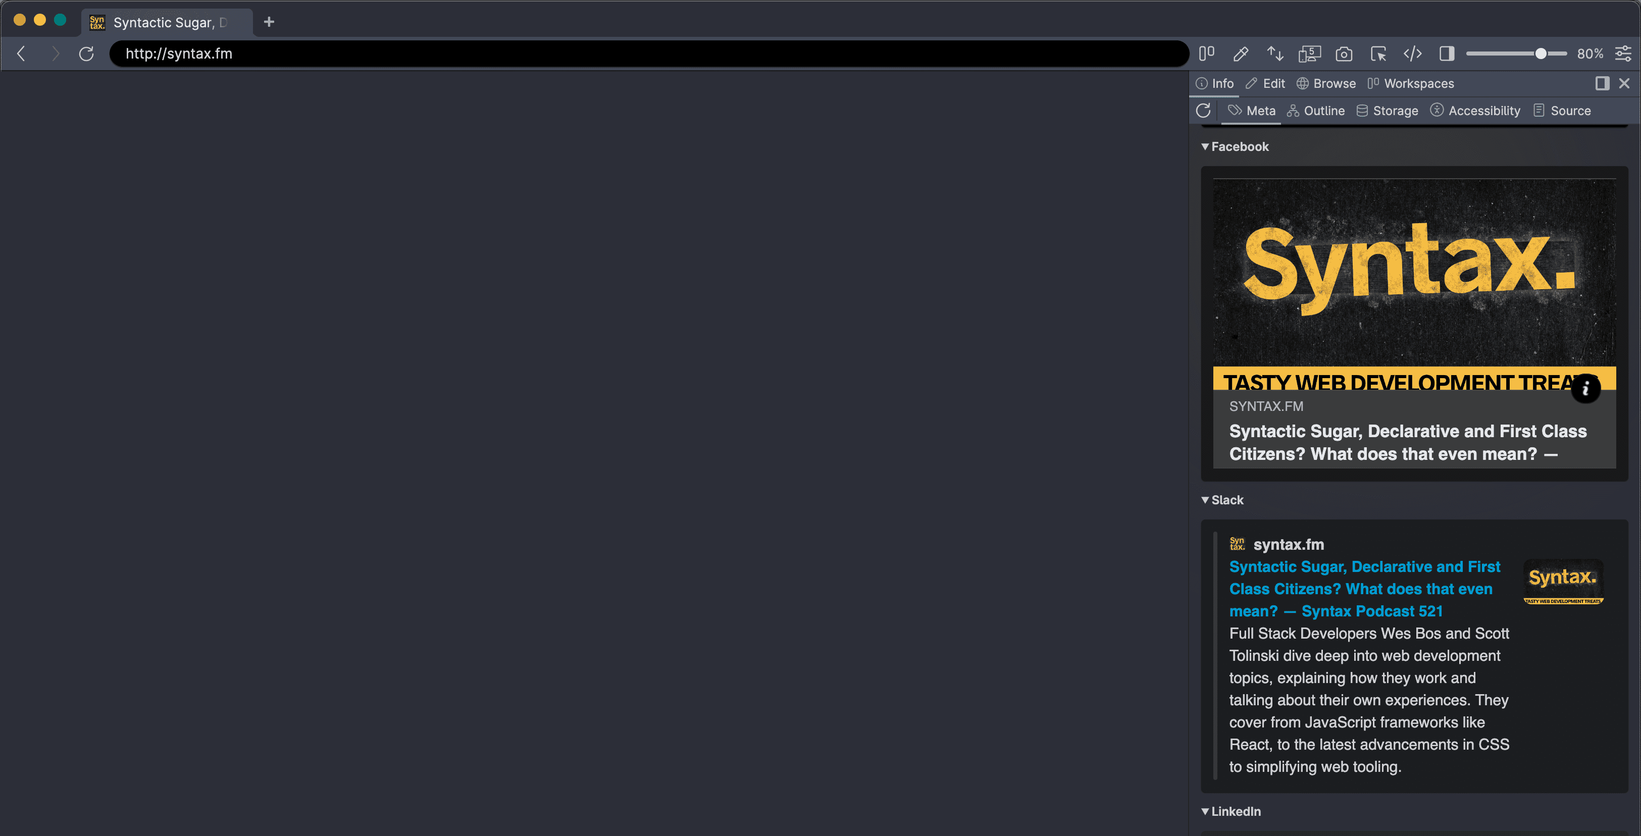Click the Slack syntax.fm site name

pyautogui.click(x=1288, y=544)
